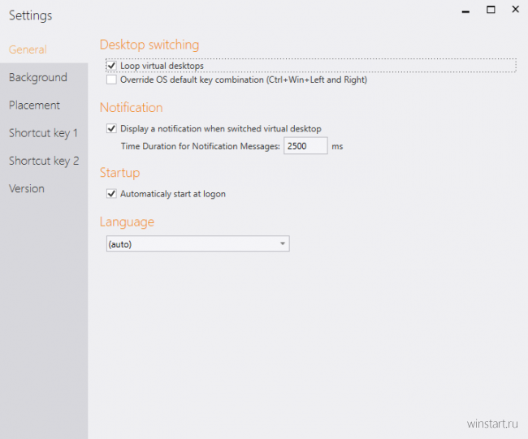Click the Language dropdown arrow
The image size is (528, 439).
point(282,244)
